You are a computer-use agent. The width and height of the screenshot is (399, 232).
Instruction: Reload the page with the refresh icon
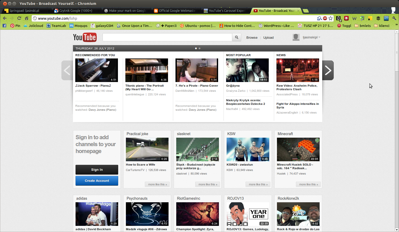pyautogui.click(x=19, y=18)
